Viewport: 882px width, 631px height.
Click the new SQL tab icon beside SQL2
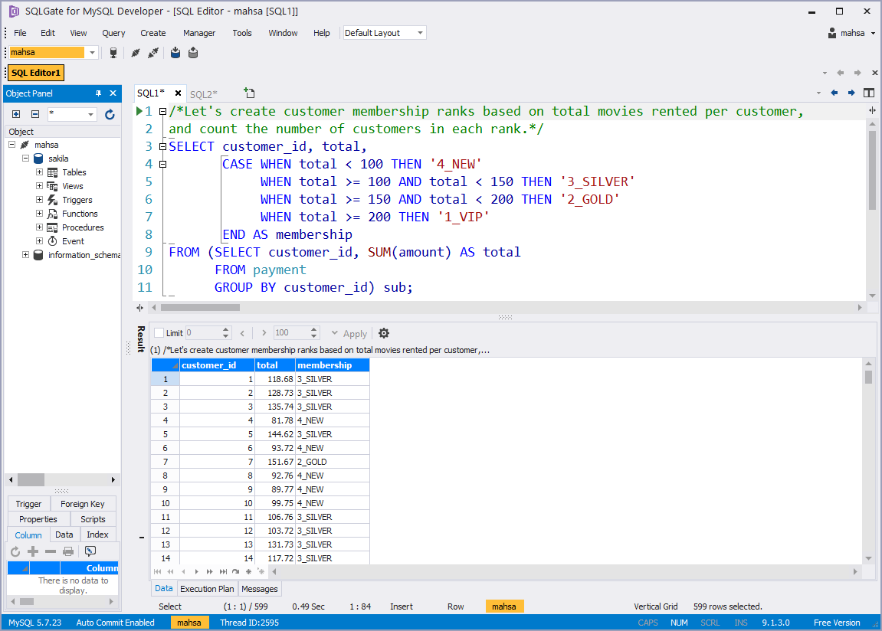249,91
